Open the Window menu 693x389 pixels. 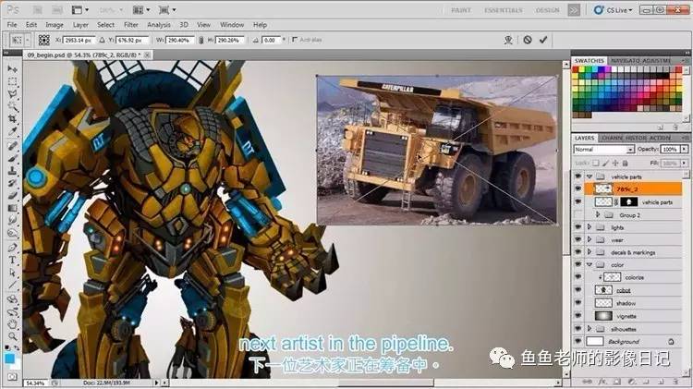coord(232,25)
